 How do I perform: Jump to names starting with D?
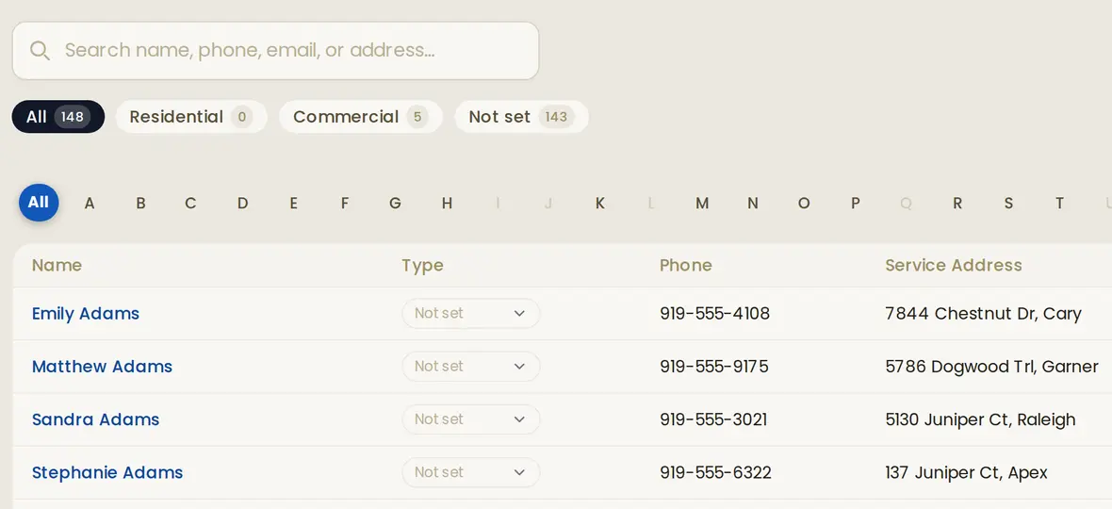[x=242, y=204]
